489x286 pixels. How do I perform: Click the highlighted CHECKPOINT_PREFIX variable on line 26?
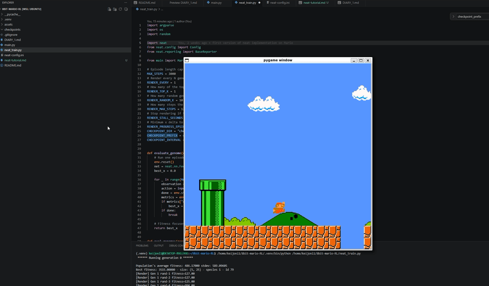[162, 135]
